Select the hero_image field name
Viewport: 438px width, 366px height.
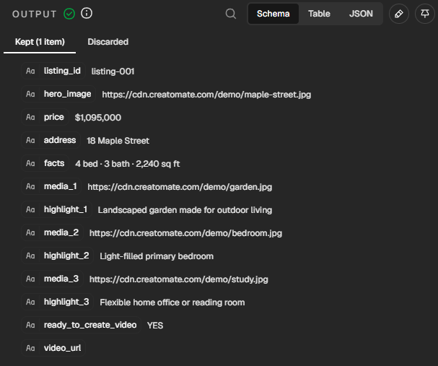pyautogui.click(x=67, y=94)
